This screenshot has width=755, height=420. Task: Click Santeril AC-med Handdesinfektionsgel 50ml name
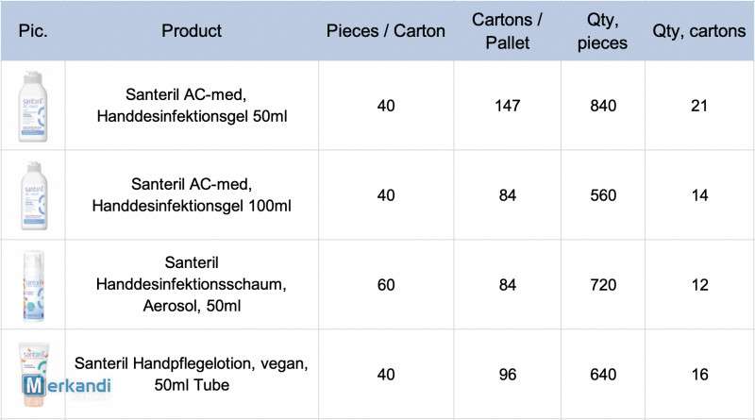[x=192, y=105]
